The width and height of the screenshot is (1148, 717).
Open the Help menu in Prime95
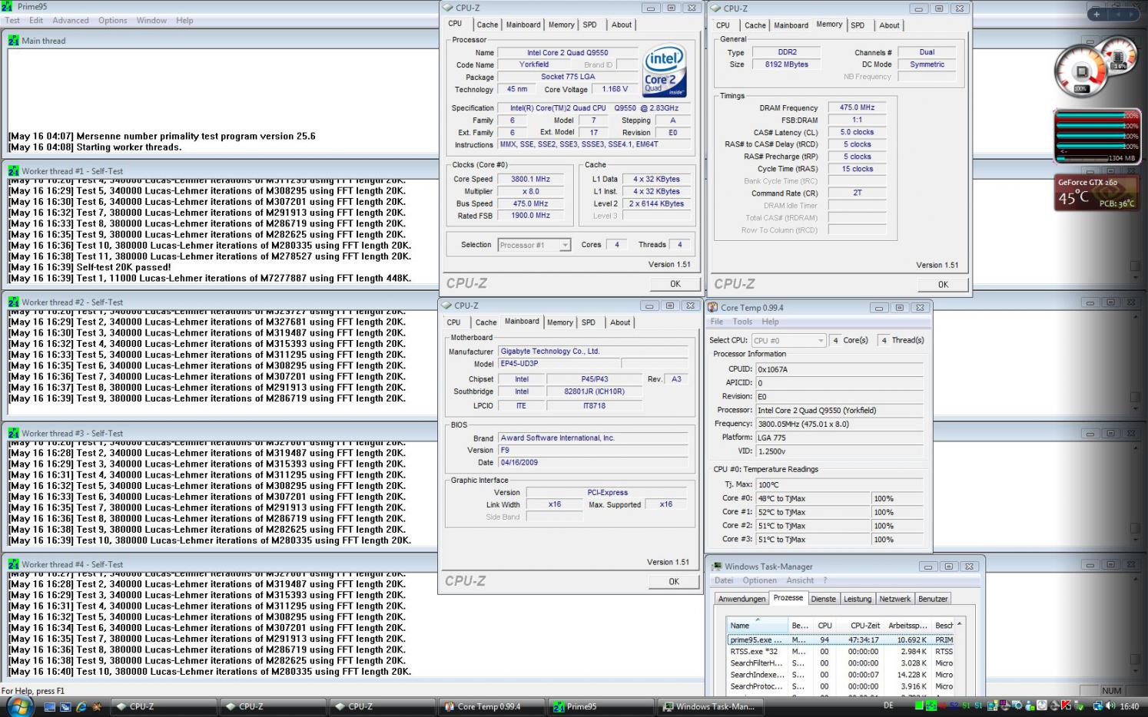(184, 21)
